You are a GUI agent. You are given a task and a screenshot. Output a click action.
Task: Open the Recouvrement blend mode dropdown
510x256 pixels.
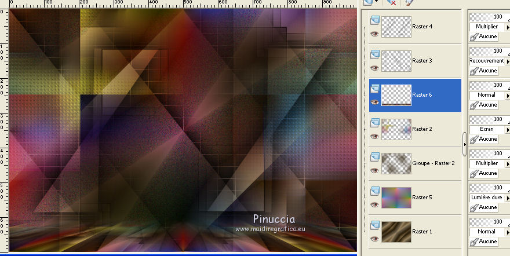[x=490, y=61]
